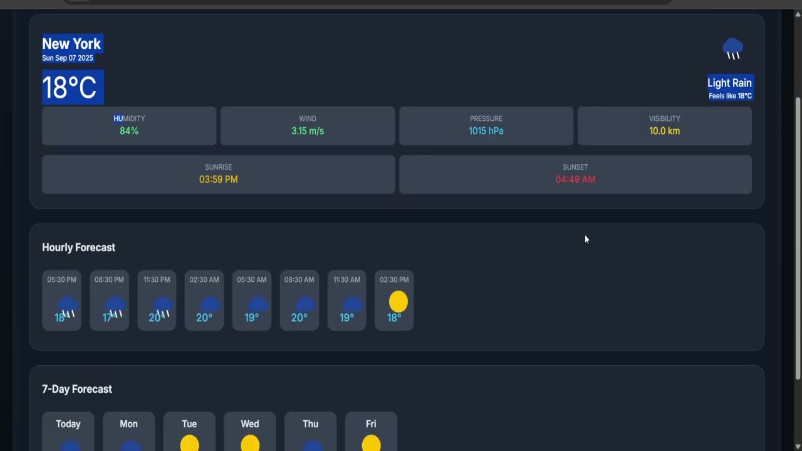Click the 05:30 AM time label
This screenshot has width=802, height=451.
point(252,279)
